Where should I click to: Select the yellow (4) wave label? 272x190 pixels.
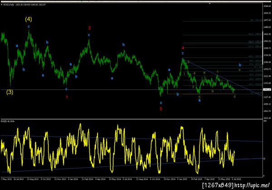pos(29,19)
